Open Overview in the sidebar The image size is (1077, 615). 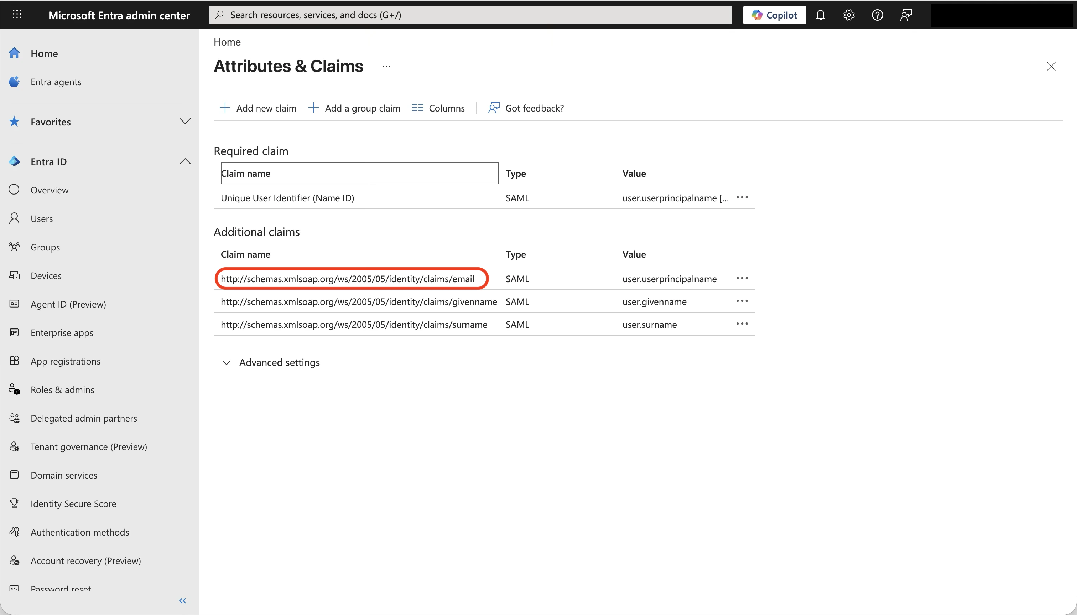pos(50,190)
